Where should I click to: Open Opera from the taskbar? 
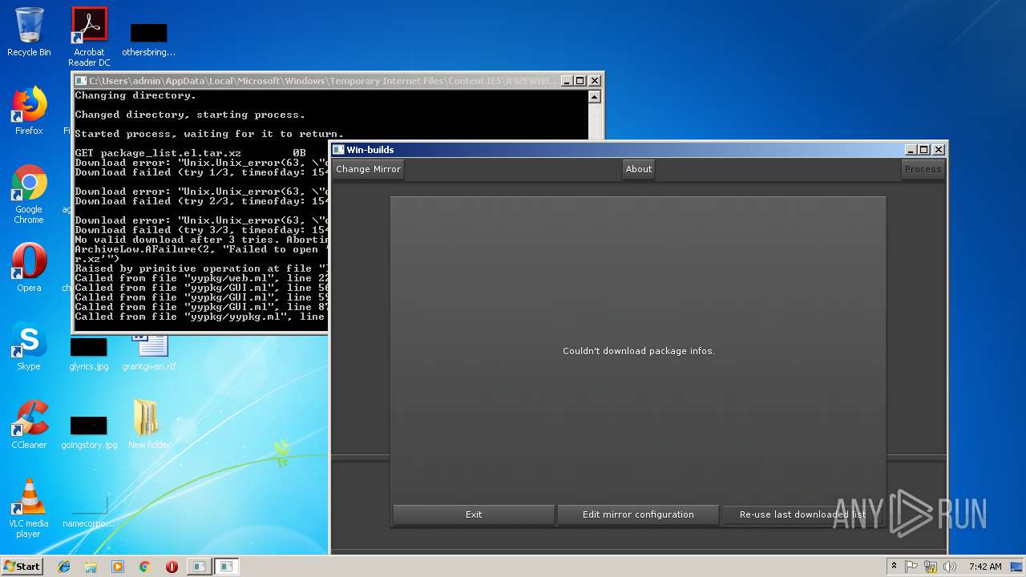pos(172,567)
